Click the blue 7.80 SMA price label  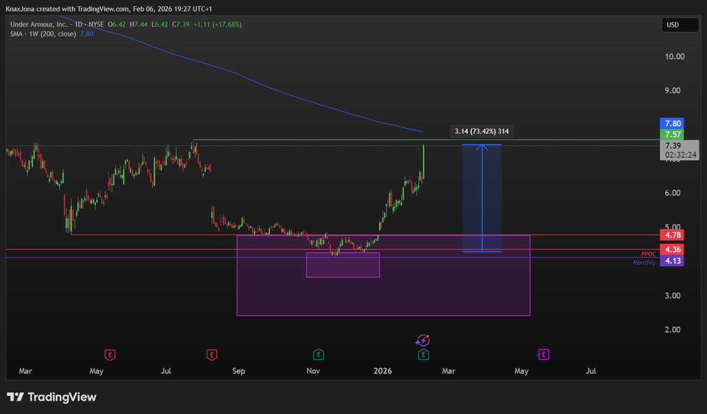click(x=672, y=123)
